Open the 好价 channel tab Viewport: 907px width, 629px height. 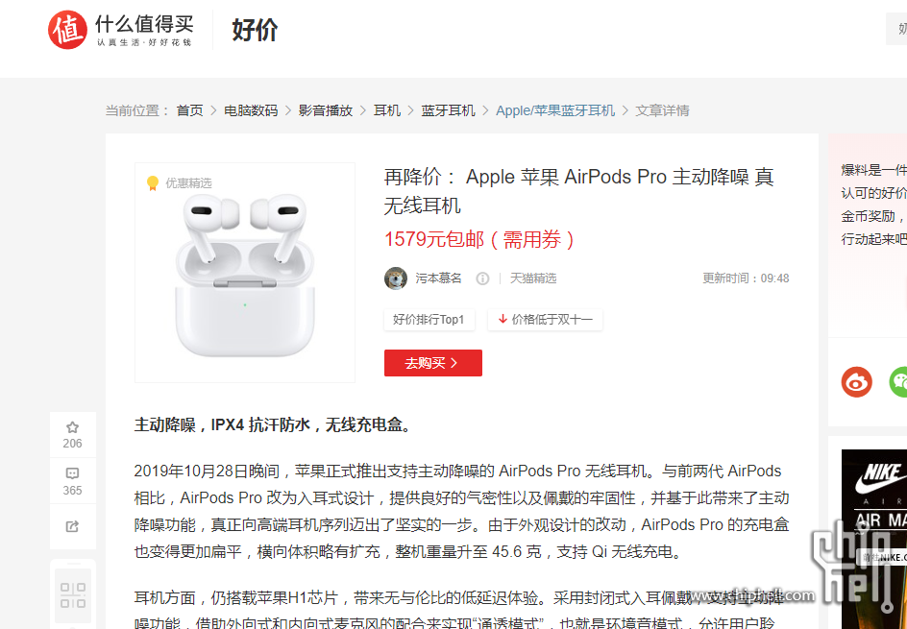point(255,30)
